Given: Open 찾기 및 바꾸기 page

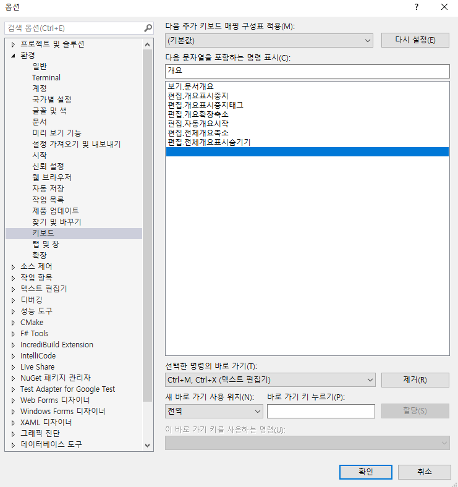Looking at the screenshot, I should click(x=56, y=222).
